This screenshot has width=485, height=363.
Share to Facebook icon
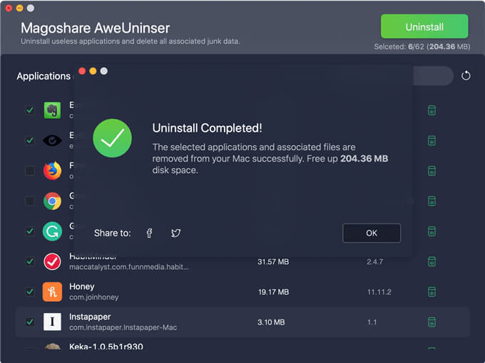point(149,233)
